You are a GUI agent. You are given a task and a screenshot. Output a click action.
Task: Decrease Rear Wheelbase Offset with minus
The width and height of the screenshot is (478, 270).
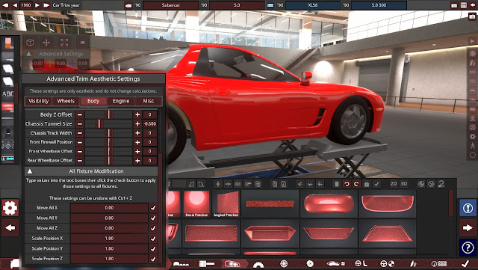80,160
